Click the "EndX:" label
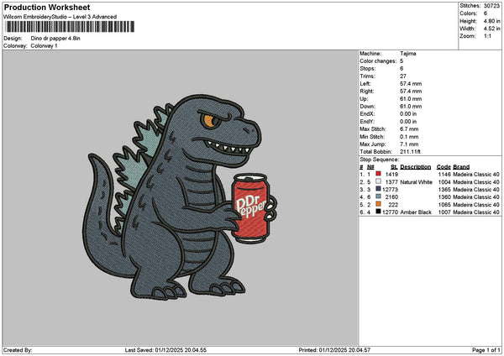This screenshot has width=504, height=356. point(367,113)
